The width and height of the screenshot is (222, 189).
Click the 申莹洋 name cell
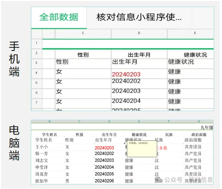coord(50,167)
